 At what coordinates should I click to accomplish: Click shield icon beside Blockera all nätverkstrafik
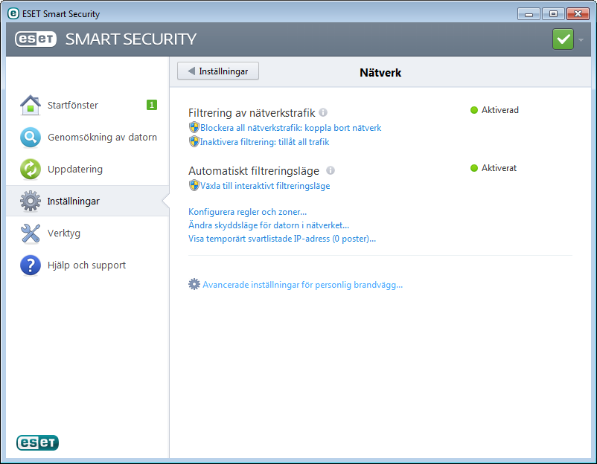click(x=194, y=127)
